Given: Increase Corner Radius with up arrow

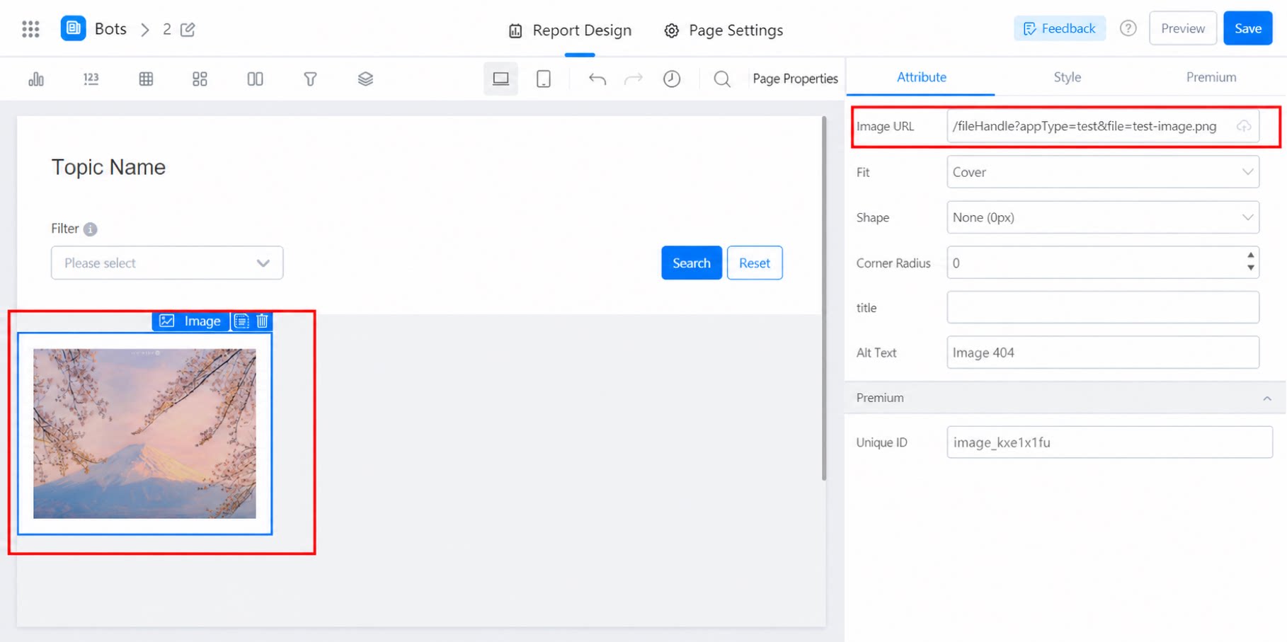Looking at the screenshot, I should point(1251,256).
